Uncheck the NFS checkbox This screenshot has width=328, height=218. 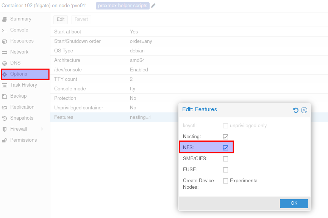225,147
